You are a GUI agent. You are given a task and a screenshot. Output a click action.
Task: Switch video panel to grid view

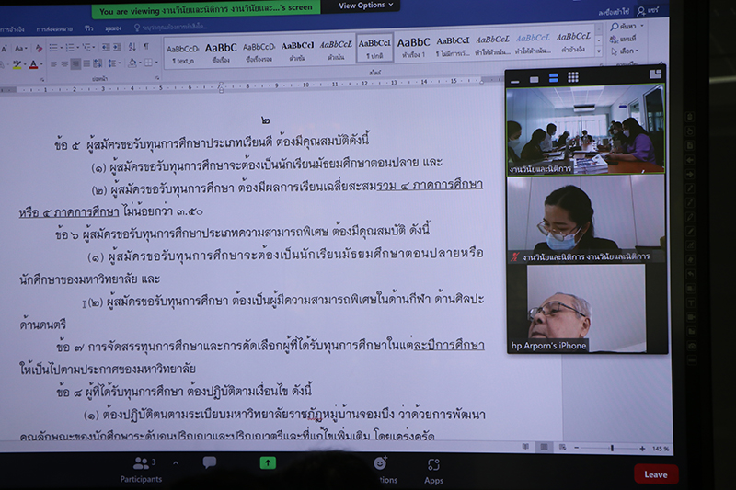coord(572,77)
